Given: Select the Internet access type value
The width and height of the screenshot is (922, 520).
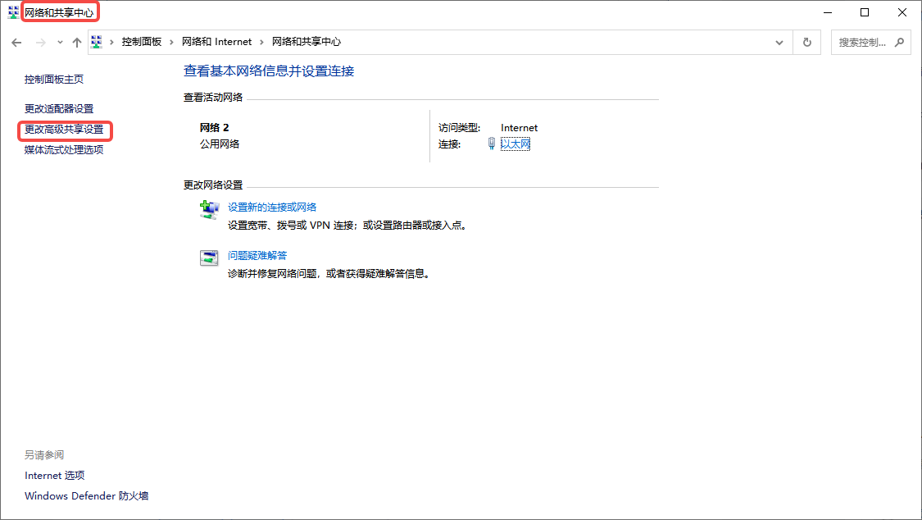Looking at the screenshot, I should coord(520,128).
